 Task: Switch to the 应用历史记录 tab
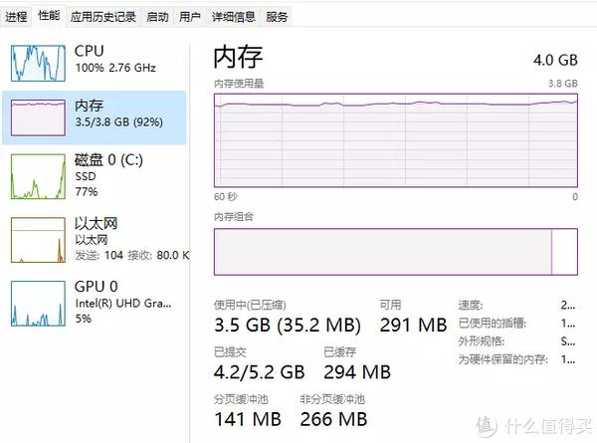coord(102,16)
